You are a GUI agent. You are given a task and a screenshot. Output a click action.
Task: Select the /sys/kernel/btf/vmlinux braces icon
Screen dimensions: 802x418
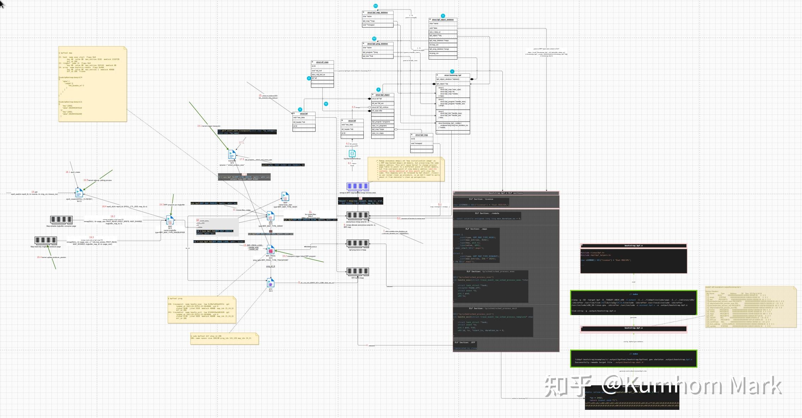click(x=352, y=153)
